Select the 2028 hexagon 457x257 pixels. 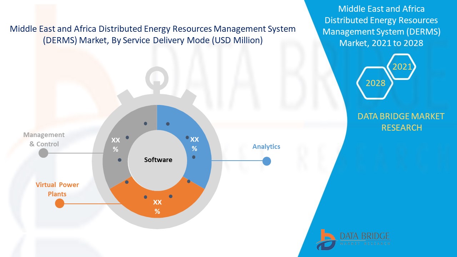[x=375, y=83]
